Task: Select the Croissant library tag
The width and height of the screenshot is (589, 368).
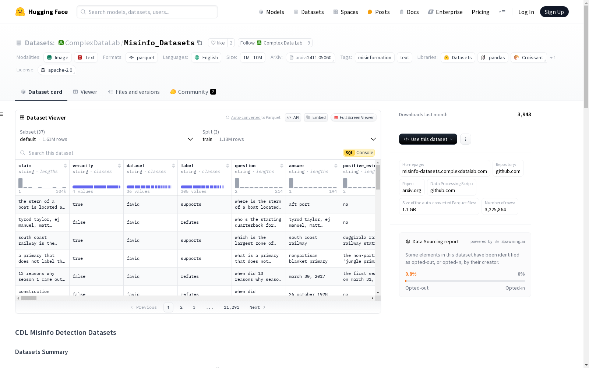Action: click(x=529, y=57)
